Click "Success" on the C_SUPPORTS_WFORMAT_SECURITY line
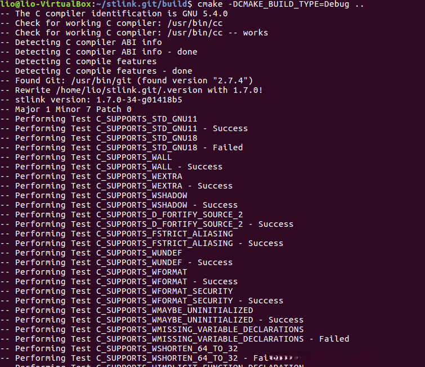Viewport: 425px width, 367px height. point(266,301)
